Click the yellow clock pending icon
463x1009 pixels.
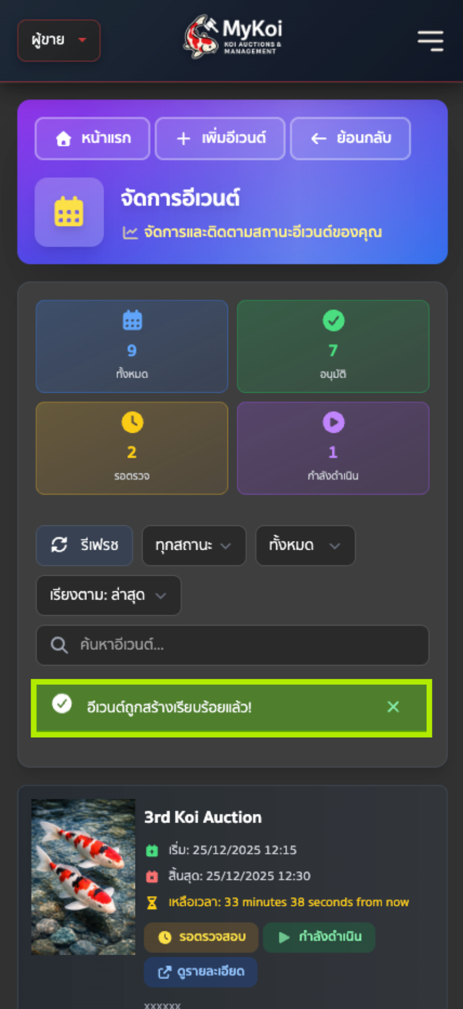[132, 422]
